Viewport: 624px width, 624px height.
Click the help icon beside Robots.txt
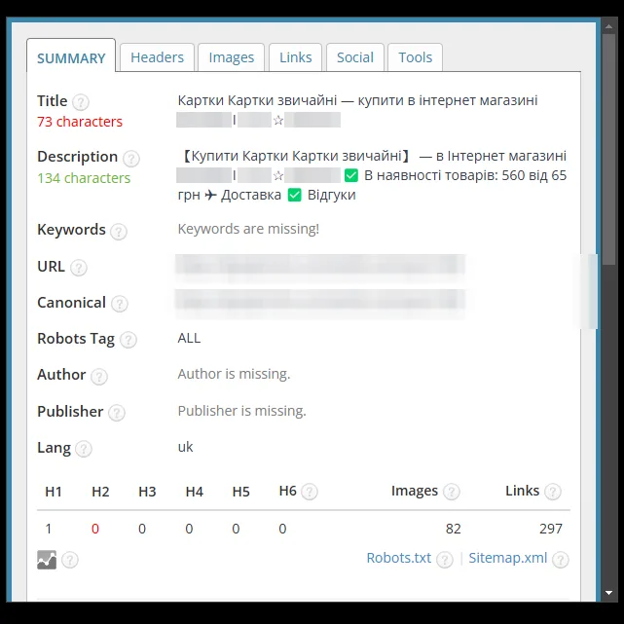tap(445, 560)
